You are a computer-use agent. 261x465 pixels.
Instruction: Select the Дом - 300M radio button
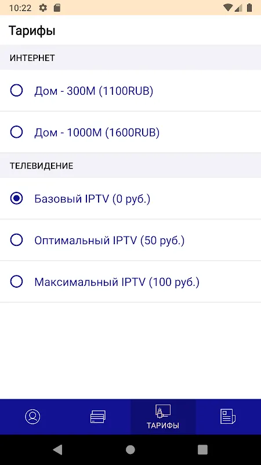pyautogui.click(x=16, y=91)
